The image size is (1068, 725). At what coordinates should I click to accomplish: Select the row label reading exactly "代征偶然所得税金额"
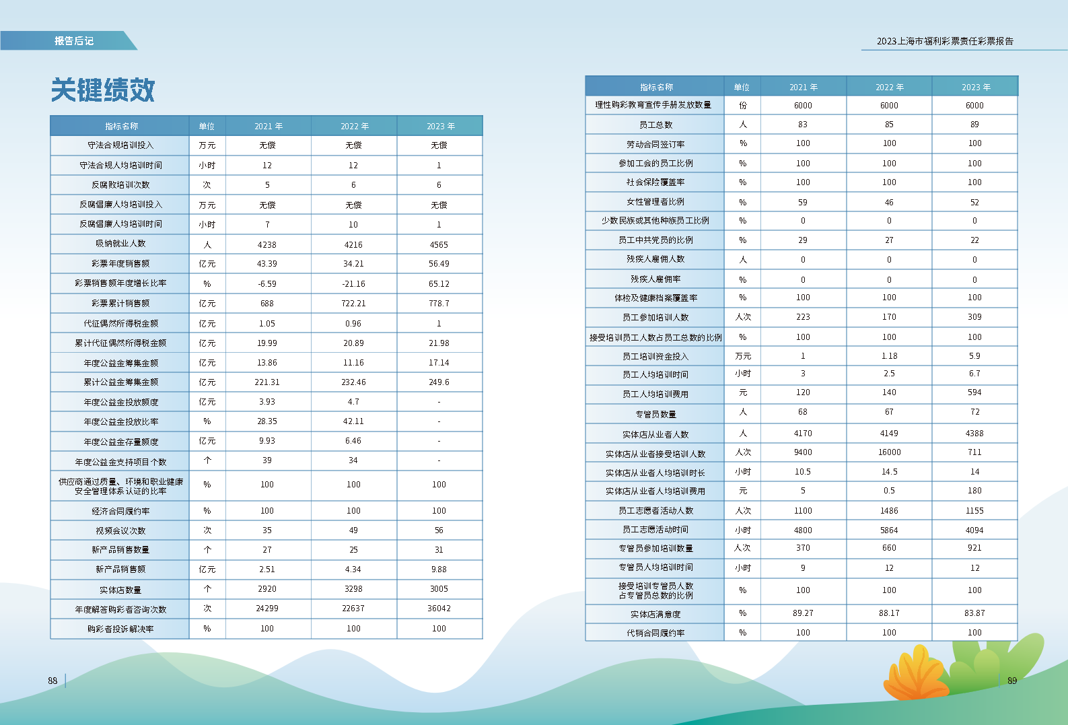click(120, 324)
